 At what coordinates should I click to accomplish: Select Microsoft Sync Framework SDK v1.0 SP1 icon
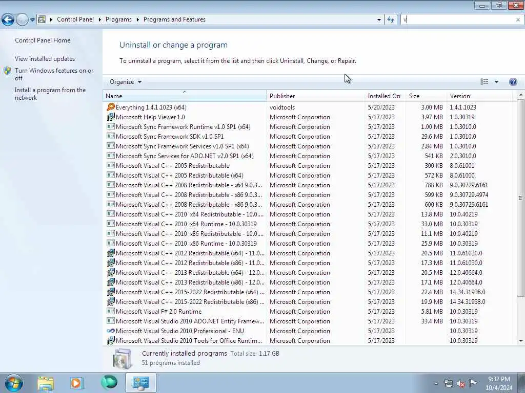click(111, 136)
